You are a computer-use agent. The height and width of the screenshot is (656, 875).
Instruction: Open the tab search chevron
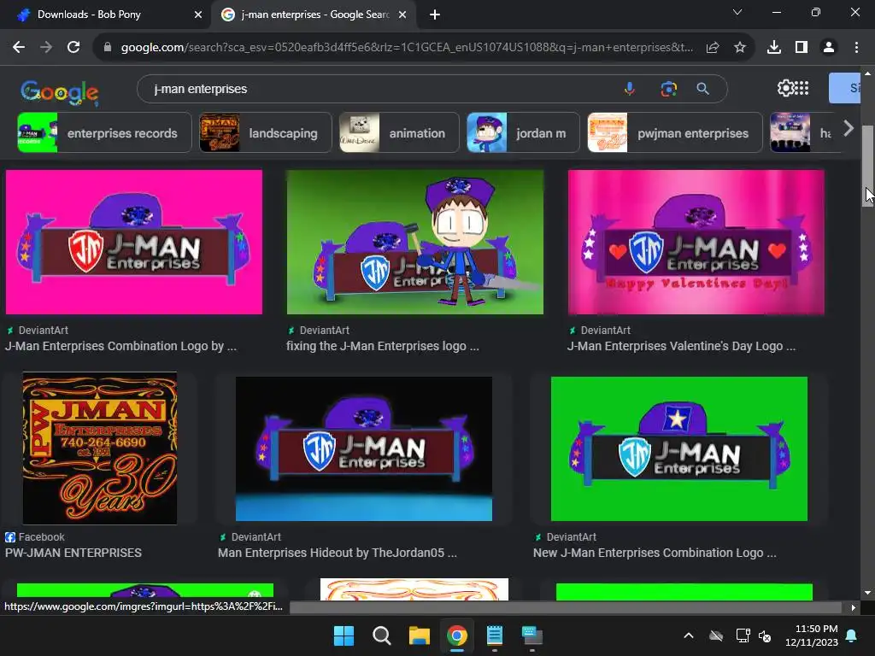click(x=737, y=12)
